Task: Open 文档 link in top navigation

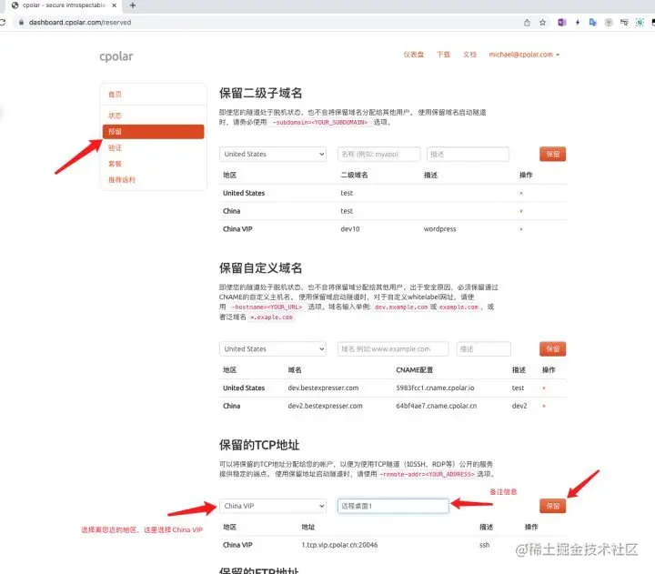Action: coord(469,55)
